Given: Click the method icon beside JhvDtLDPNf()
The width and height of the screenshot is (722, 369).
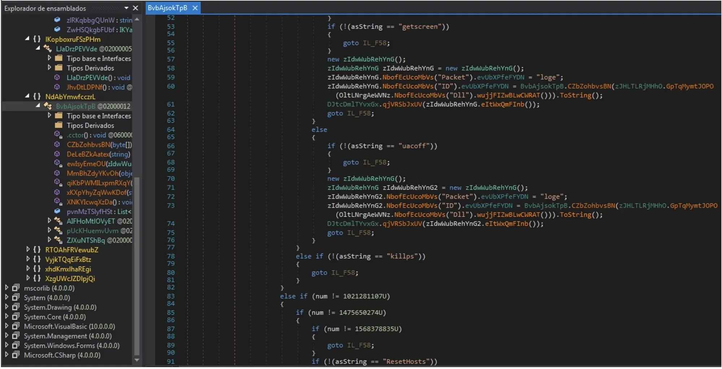Looking at the screenshot, I should pyautogui.click(x=57, y=87).
